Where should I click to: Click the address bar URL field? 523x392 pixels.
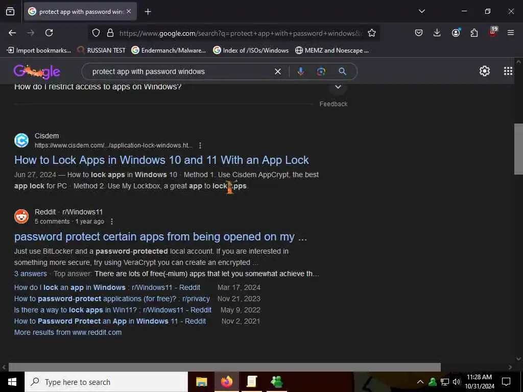pyautogui.click(x=240, y=33)
